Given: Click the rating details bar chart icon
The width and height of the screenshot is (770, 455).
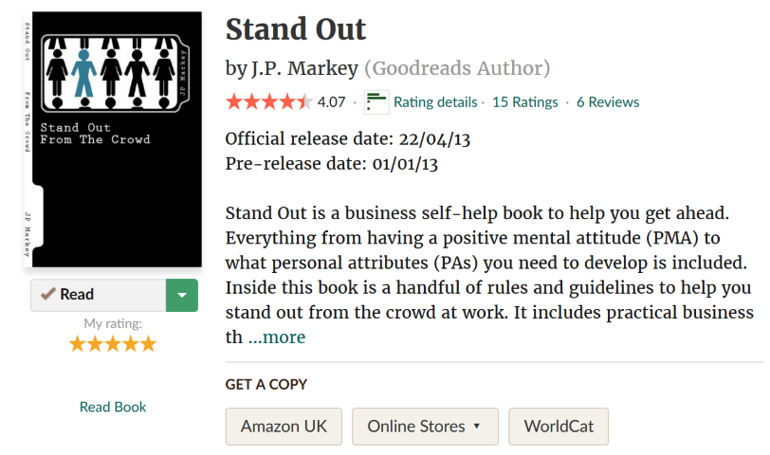Looking at the screenshot, I should [x=376, y=102].
